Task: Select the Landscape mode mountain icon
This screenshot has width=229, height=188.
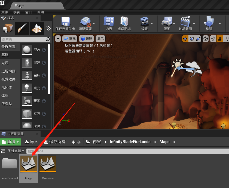Action: tap(37, 29)
